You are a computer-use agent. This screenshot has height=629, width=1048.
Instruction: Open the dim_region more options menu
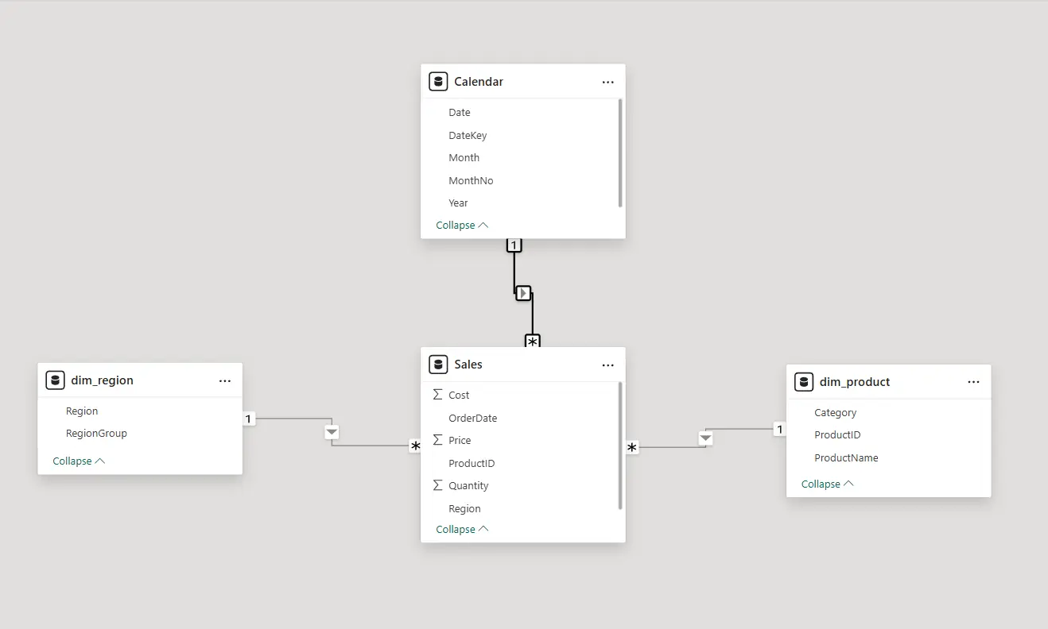tap(225, 381)
